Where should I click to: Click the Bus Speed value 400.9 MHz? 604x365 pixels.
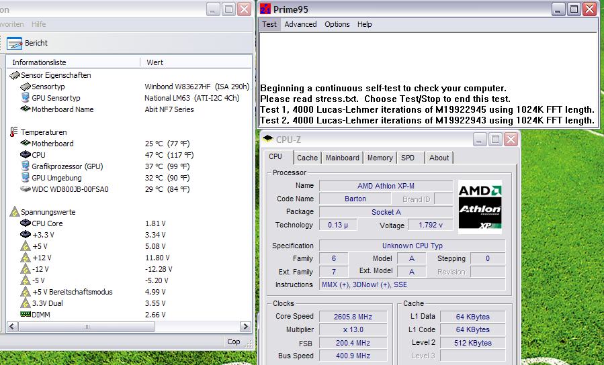pos(353,356)
